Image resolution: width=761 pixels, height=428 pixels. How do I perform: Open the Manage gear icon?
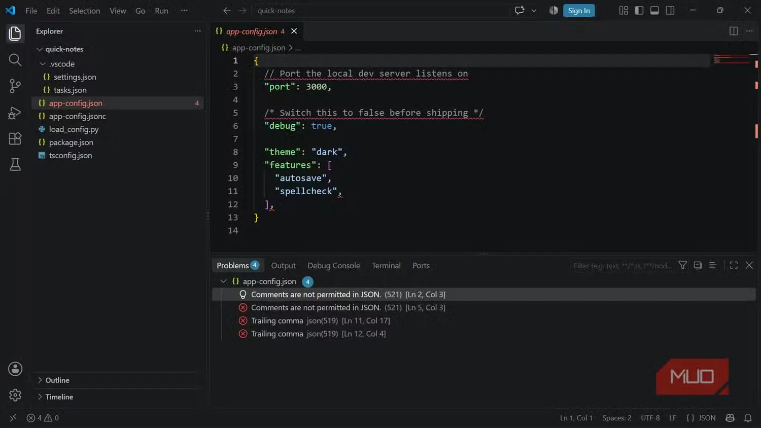(x=15, y=395)
